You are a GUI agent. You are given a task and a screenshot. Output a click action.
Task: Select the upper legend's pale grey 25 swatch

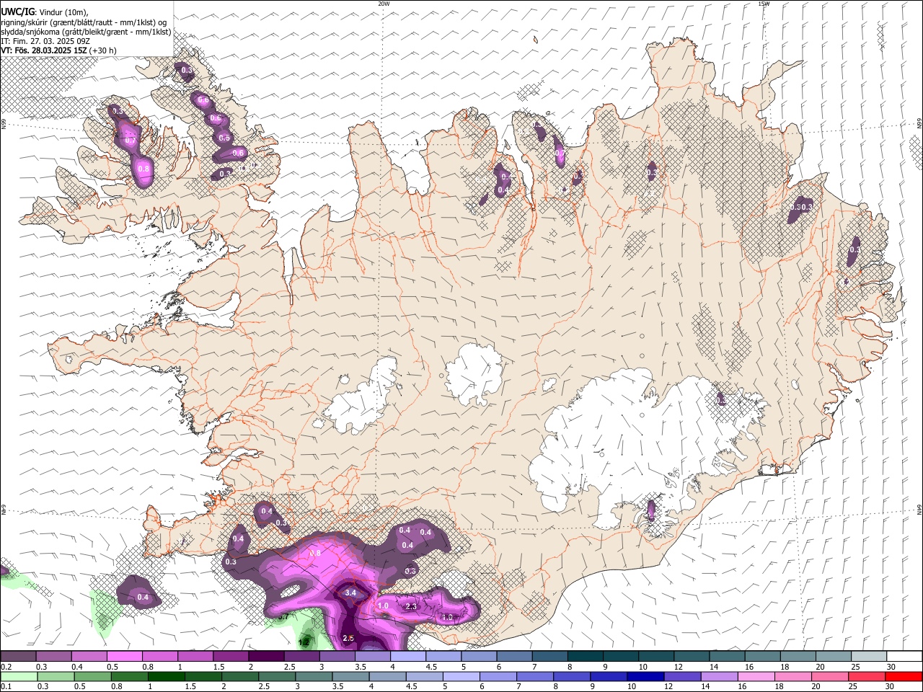pyautogui.click(x=870, y=656)
